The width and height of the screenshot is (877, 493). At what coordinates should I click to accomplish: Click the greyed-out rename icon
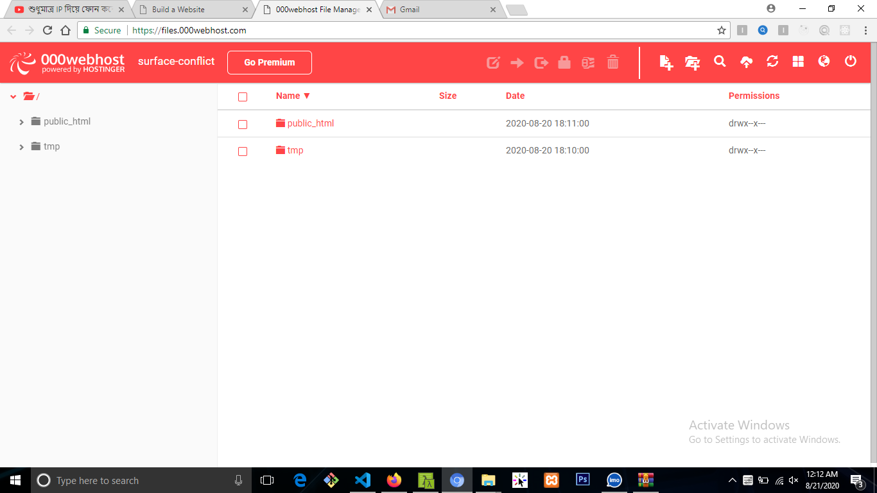coord(588,62)
